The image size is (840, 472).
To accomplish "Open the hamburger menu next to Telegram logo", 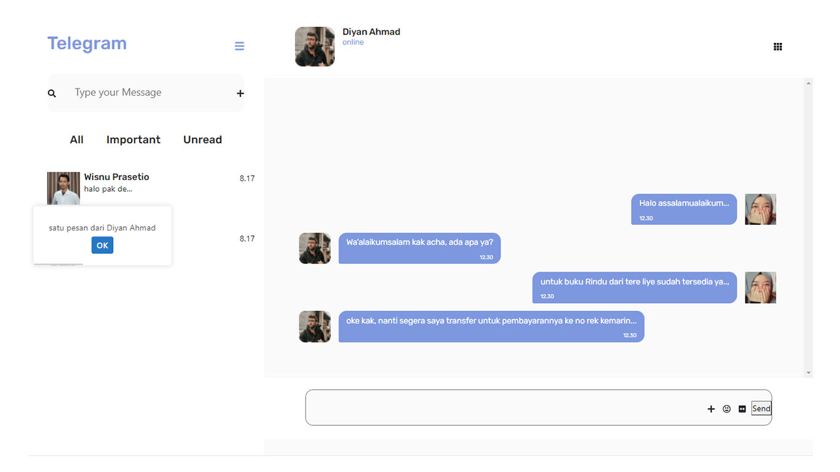I will click(239, 45).
